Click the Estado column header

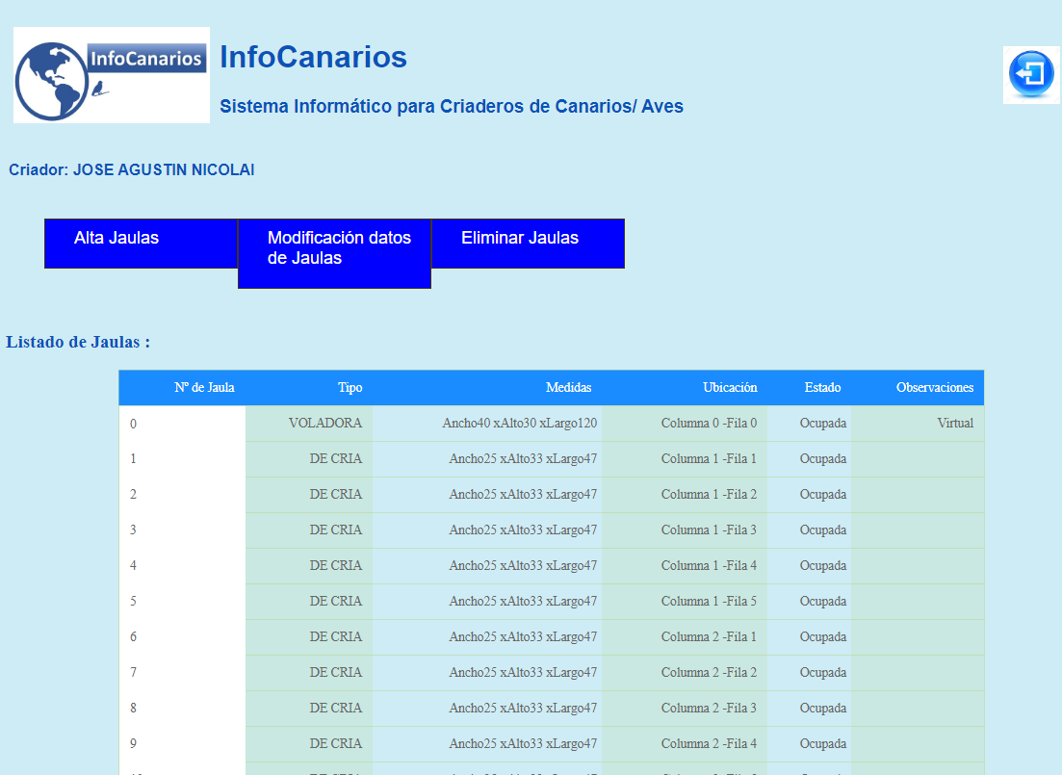(x=822, y=388)
